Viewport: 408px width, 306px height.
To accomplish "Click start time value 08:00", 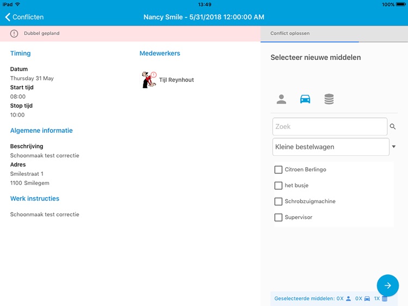I will [x=18, y=96].
